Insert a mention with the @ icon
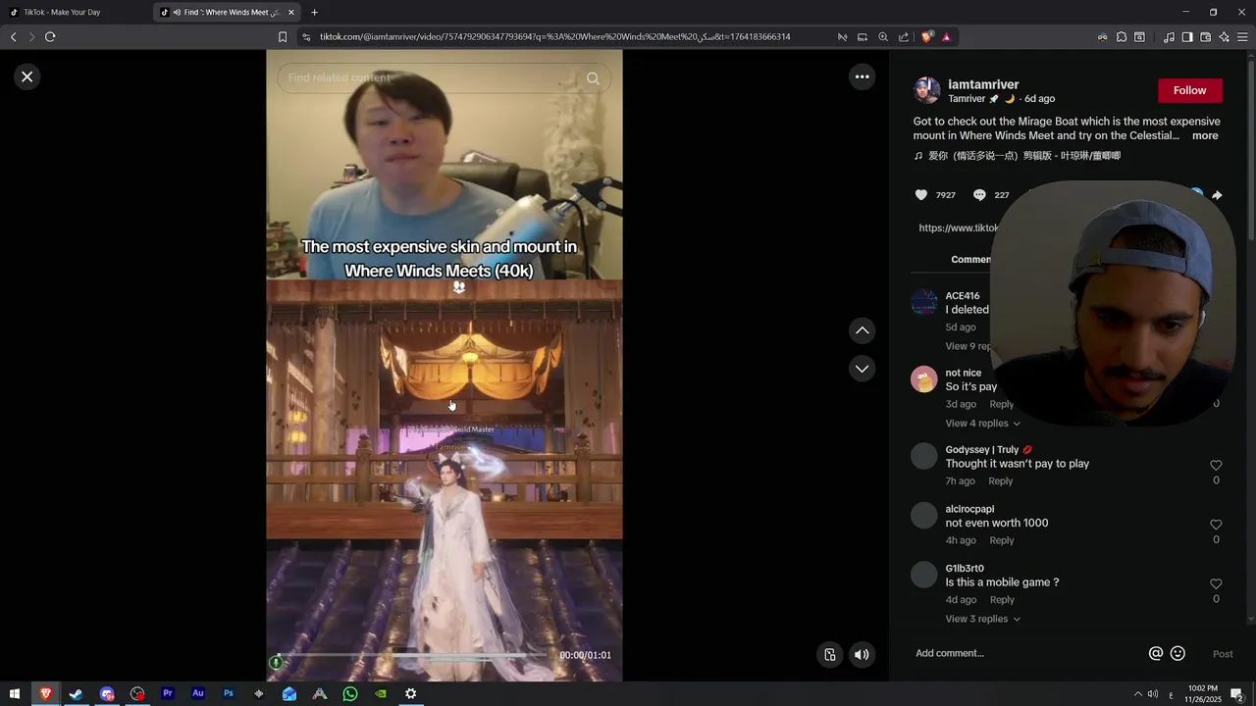Image resolution: width=1256 pixels, height=706 pixels. pos(1156,653)
